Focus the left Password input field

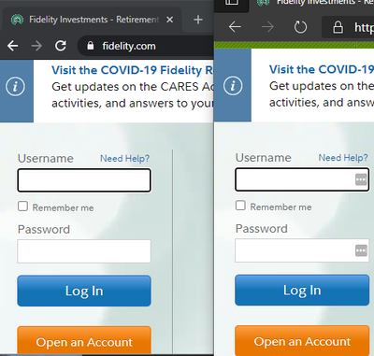[84, 251]
